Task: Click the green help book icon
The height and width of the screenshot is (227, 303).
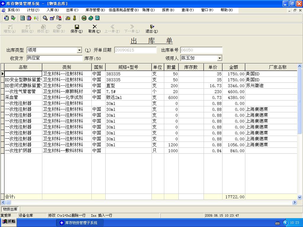Action: [91, 18]
